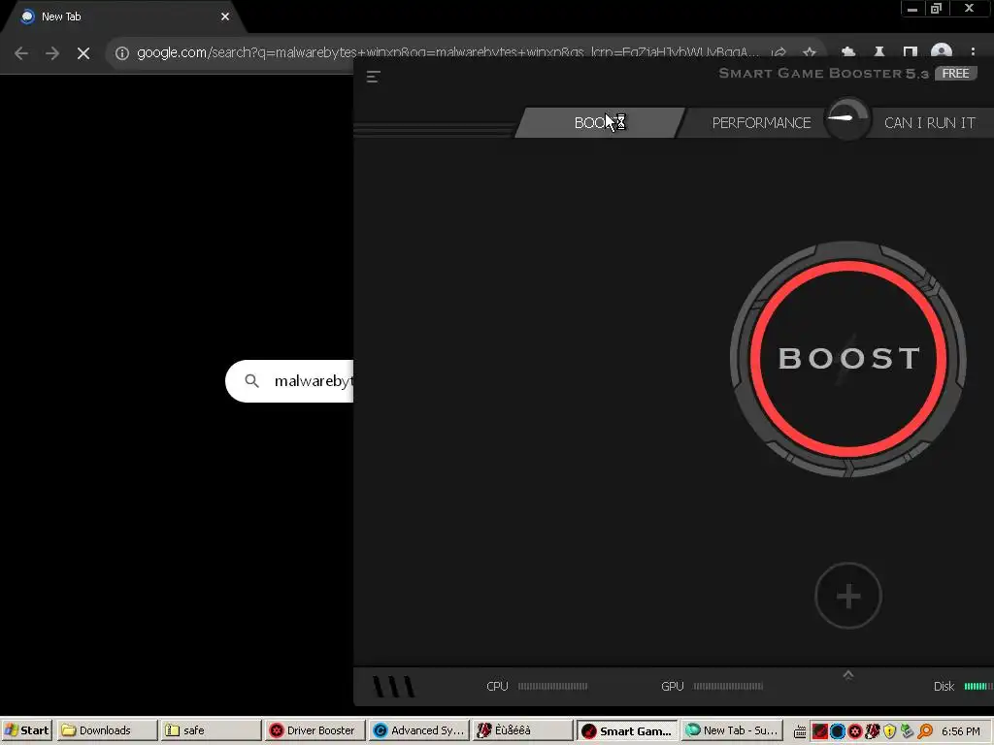
Task: Bookmark this page with the star icon
Action: (809, 52)
